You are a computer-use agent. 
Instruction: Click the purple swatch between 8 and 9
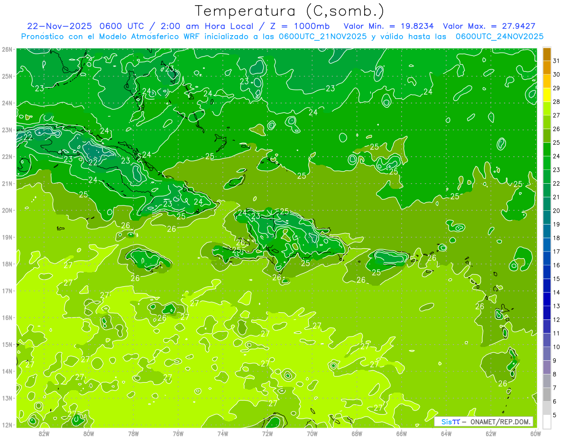[x=547, y=367]
